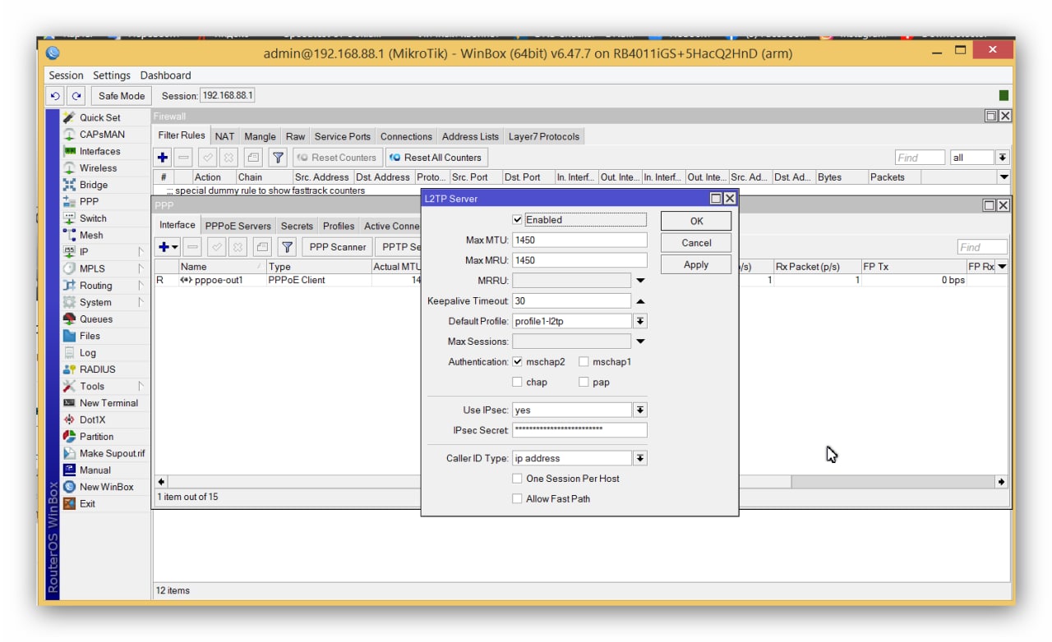Open Files section
The width and height of the screenshot is (1052, 642).
tap(90, 336)
